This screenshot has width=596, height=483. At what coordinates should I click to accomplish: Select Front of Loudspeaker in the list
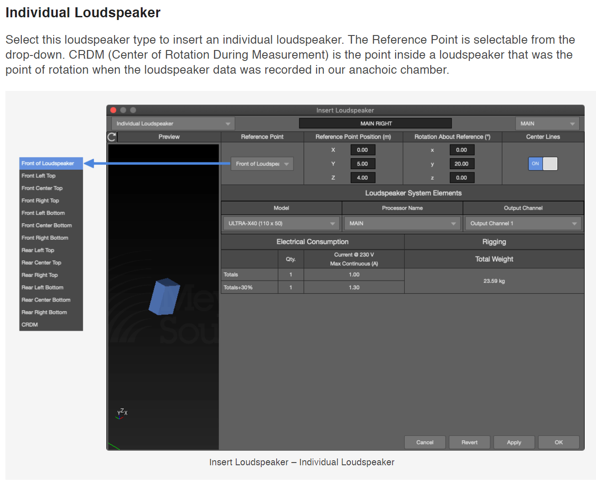pos(51,163)
